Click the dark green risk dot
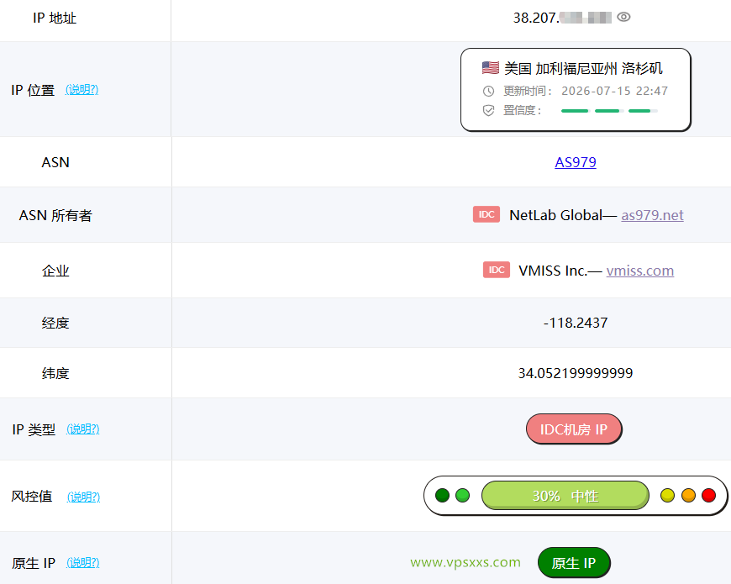Image resolution: width=731 pixels, height=584 pixels. pyautogui.click(x=442, y=496)
